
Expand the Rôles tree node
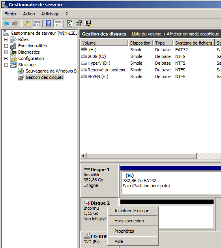click(6, 39)
